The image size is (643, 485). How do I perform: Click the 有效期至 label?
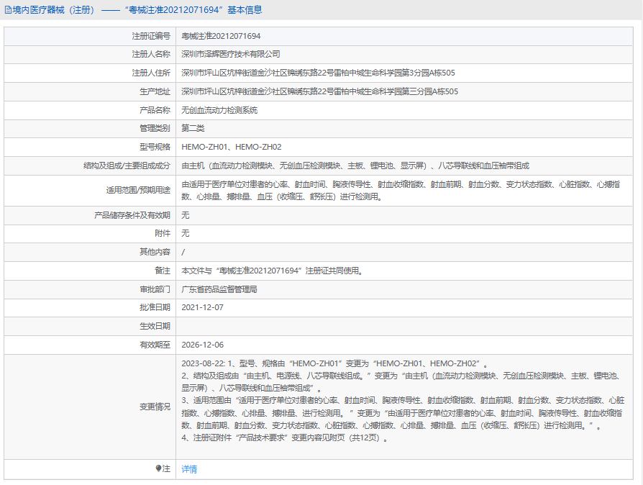[155, 345]
